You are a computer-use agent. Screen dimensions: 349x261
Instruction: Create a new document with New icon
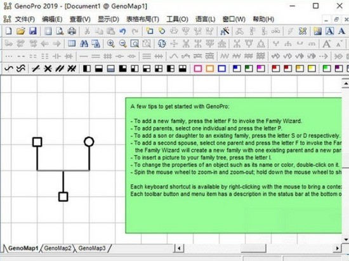click(x=8, y=31)
